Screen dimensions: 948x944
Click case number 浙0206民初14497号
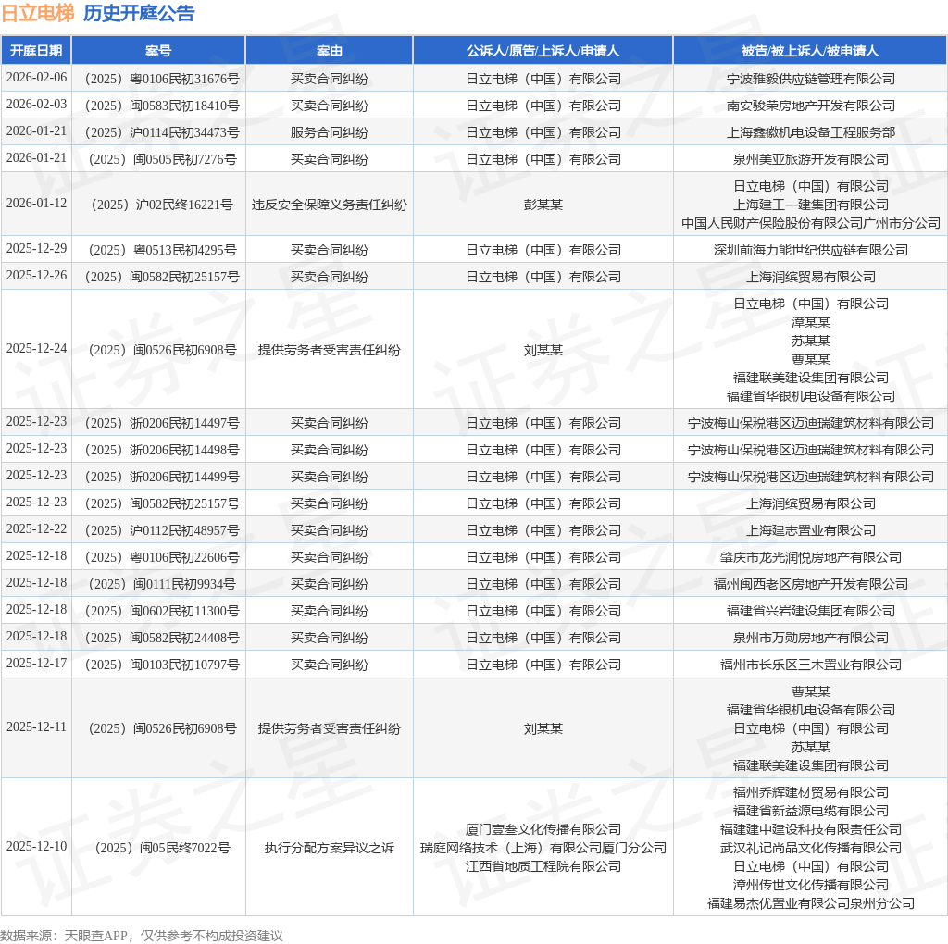(184, 423)
